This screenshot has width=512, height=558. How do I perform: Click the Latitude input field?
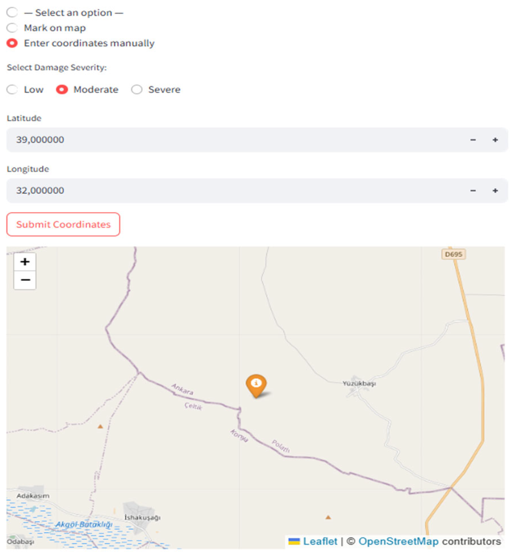(227, 140)
